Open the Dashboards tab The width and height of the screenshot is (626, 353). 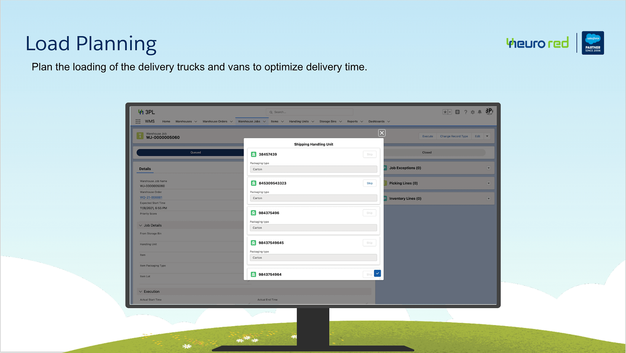coord(376,122)
